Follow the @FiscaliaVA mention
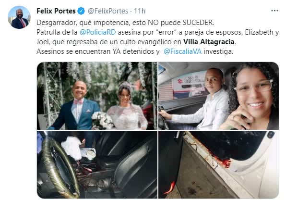Screen dimensions: 286x200 182,51
